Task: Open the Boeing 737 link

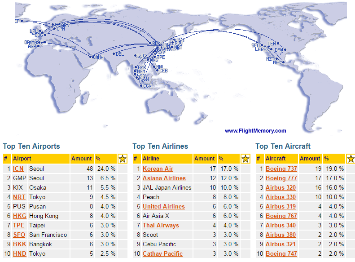Action: (281, 169)
